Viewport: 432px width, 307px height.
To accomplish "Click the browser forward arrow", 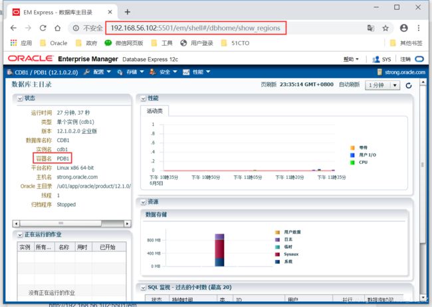I will [28, 28].
